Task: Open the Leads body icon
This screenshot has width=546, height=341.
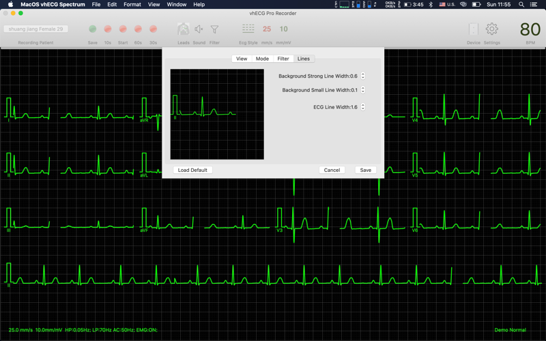Action: pos(184,29)
